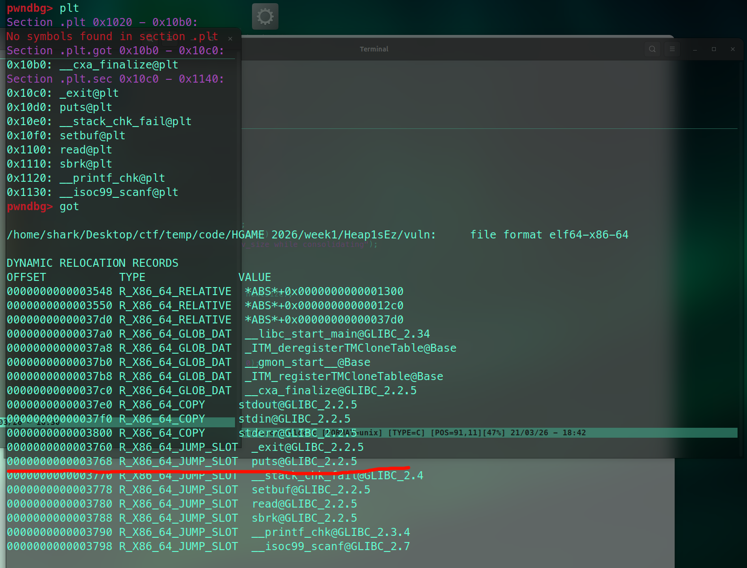Minimize the background Terminal window
Screen dimensions: 747x568
(x=695, y=49)
